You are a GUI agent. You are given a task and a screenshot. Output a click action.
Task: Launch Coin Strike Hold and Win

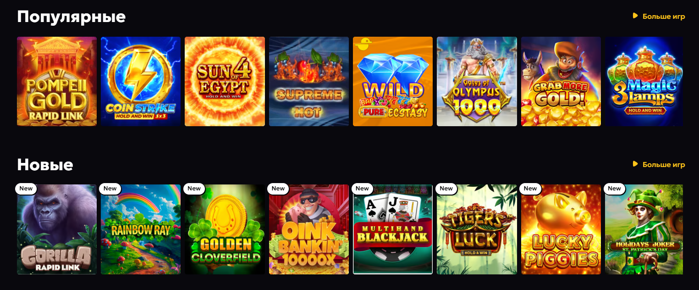(141, 81)
